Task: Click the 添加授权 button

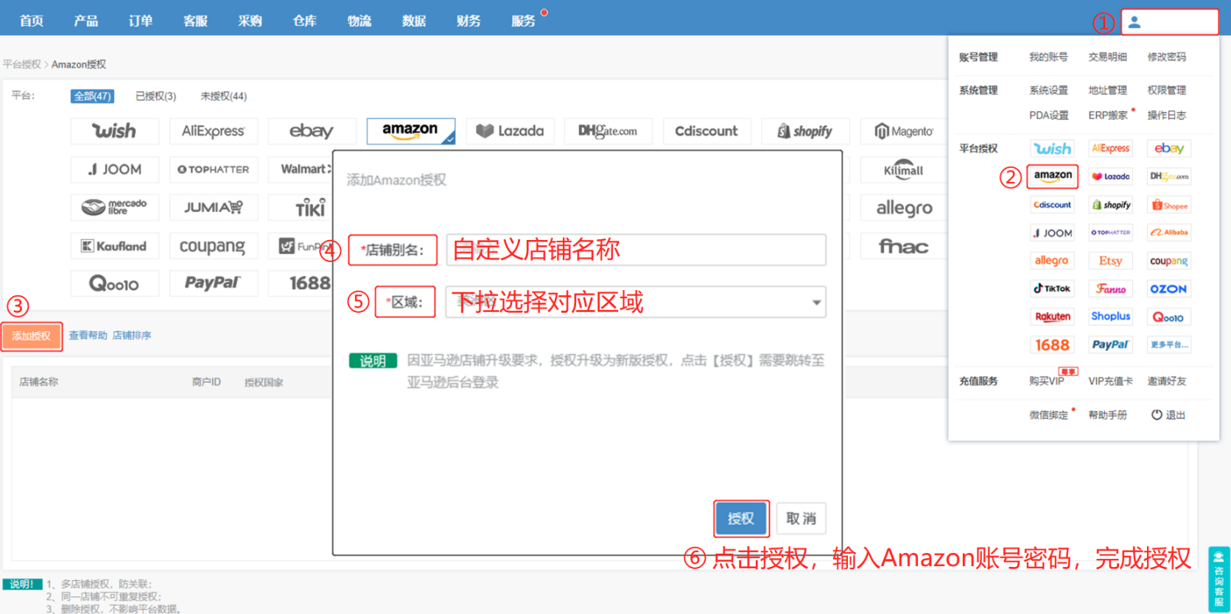Action: 31,336
